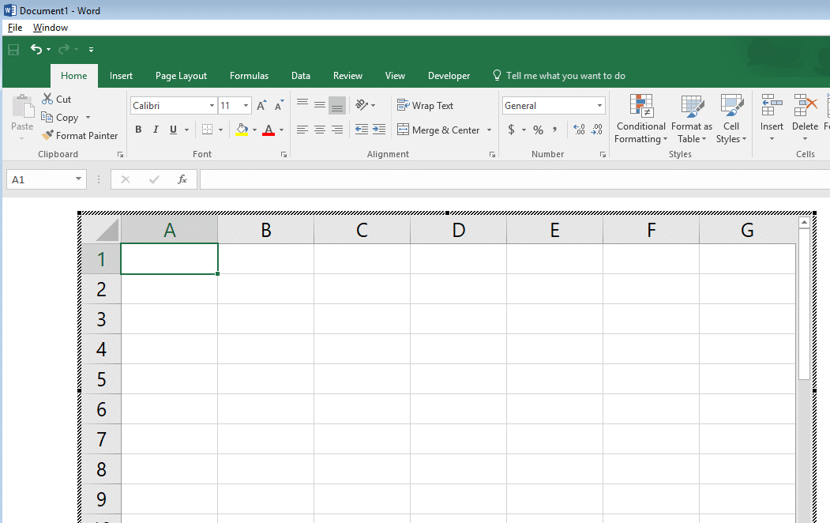
Task: Open the General number format dropdown
Action: pos(599,105)
